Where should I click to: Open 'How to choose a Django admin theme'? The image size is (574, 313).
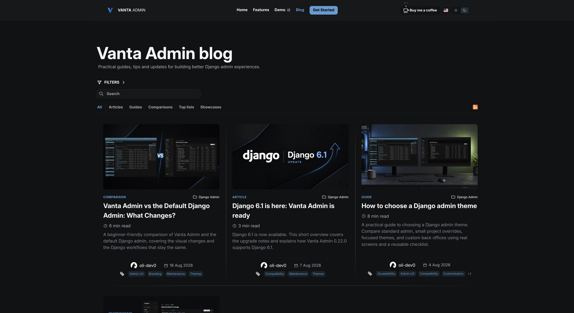419,206
